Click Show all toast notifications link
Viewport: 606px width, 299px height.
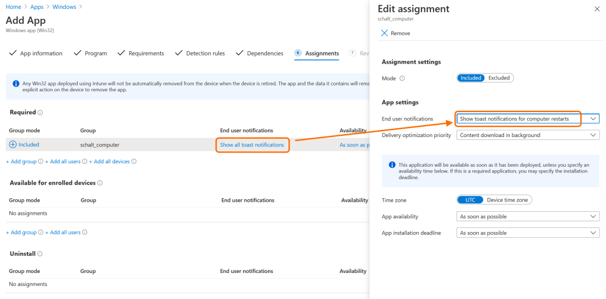coord(252,145)
